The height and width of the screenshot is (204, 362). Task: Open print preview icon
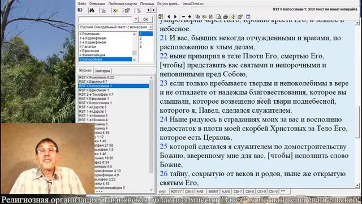click(219, 16)
